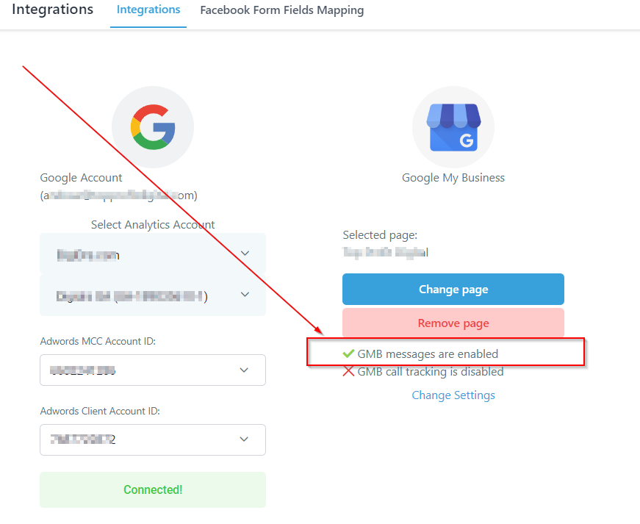Click the Selected page name value
Viewport: 640px width, 524px height.
click(x=386, y=252)
